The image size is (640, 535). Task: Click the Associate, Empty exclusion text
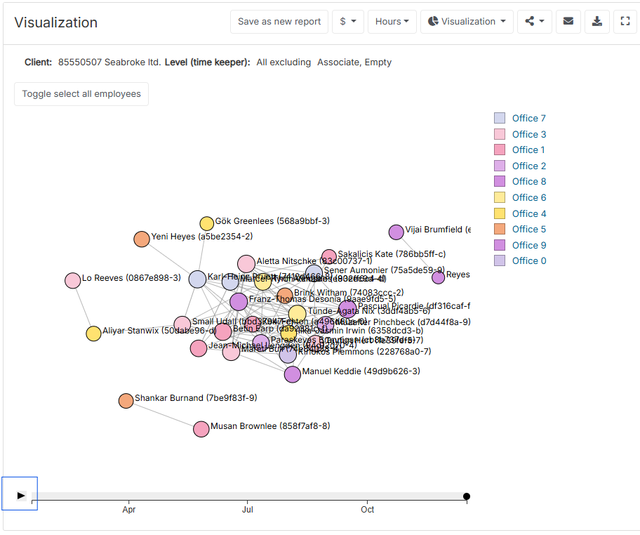[x=354, y=62]
